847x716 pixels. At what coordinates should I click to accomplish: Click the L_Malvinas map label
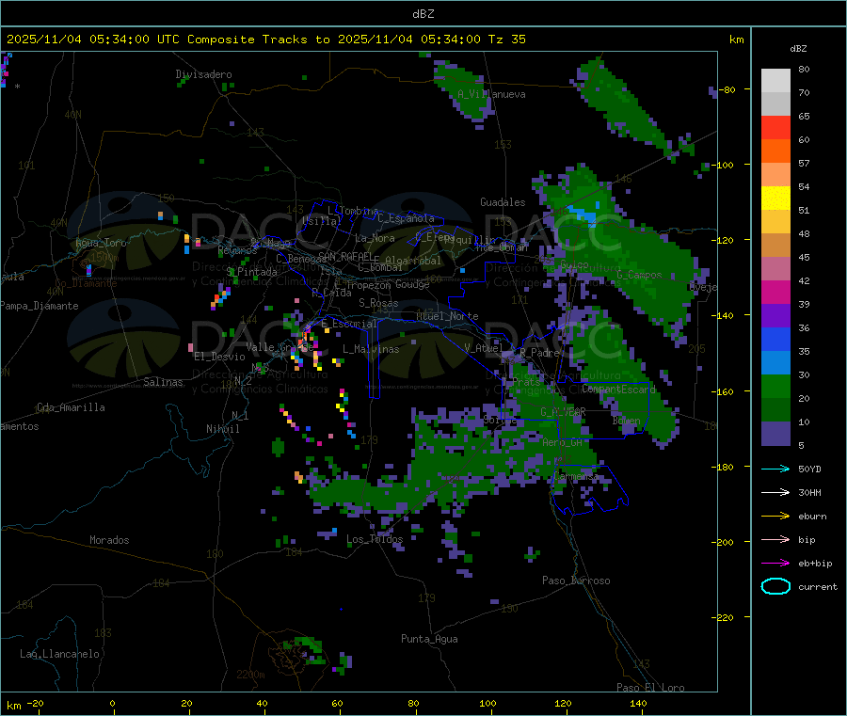tap(371, 349)
